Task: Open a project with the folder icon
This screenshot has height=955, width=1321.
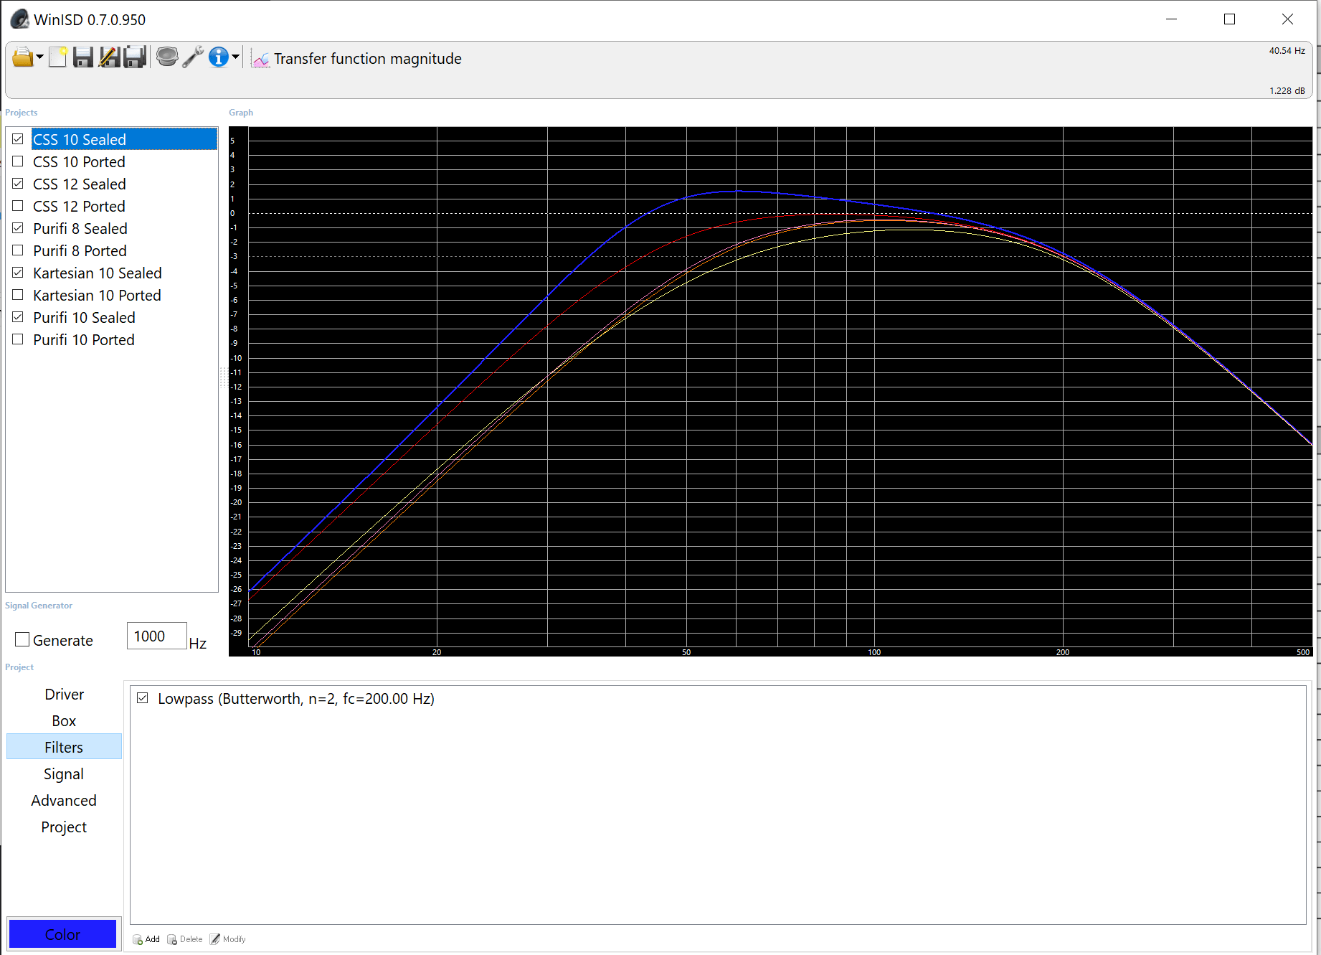Action: 22,57
